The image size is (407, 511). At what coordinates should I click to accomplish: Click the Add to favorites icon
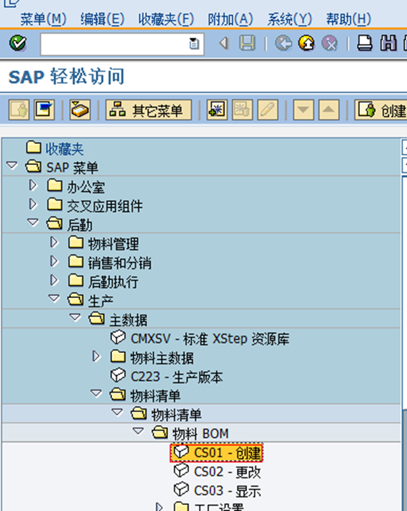pos(217,109)
